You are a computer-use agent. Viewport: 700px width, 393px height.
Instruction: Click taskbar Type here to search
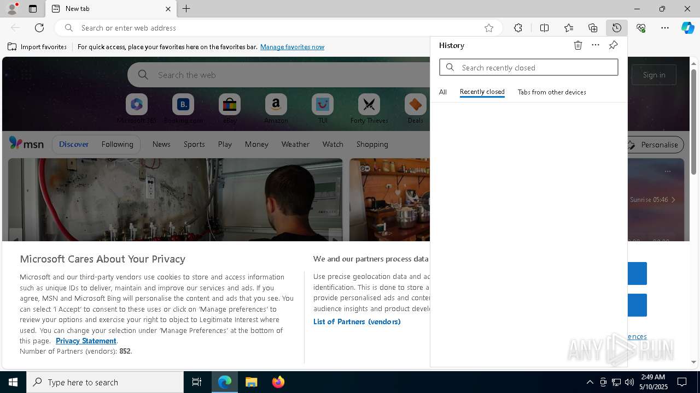pyautogui.click(x=105, y=382)
